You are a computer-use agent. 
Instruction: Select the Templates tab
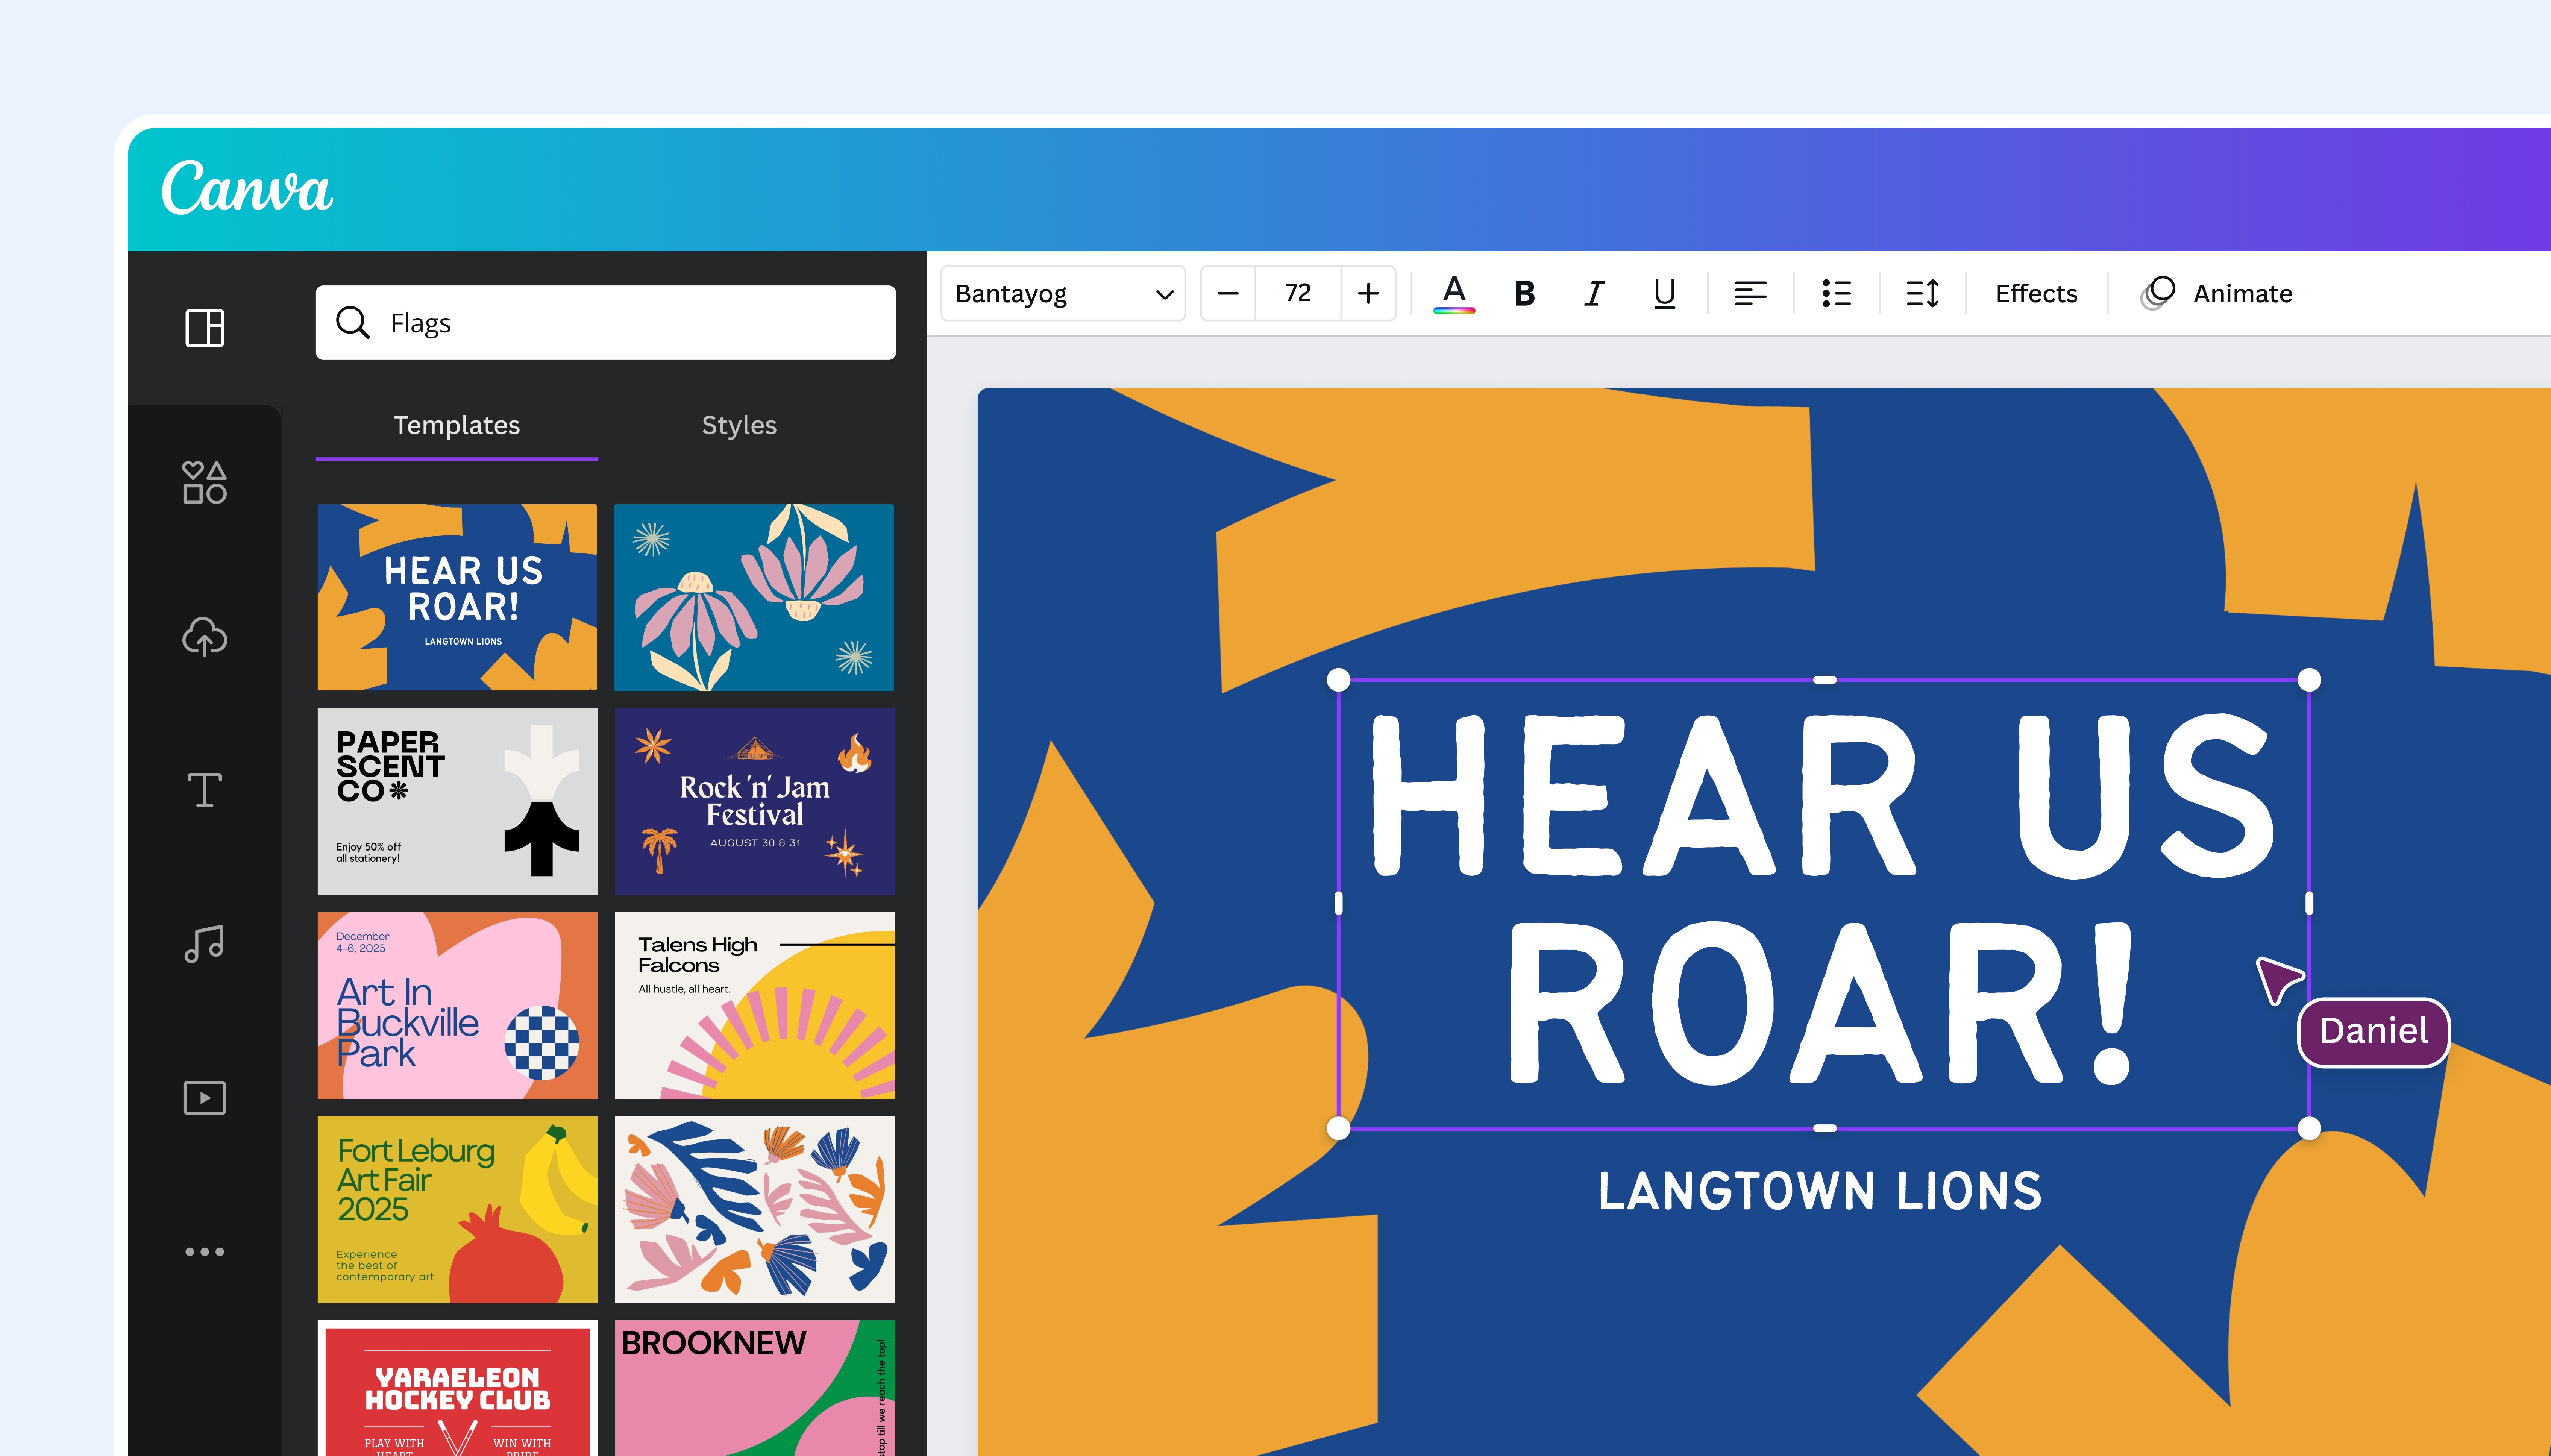coord(456,425)
